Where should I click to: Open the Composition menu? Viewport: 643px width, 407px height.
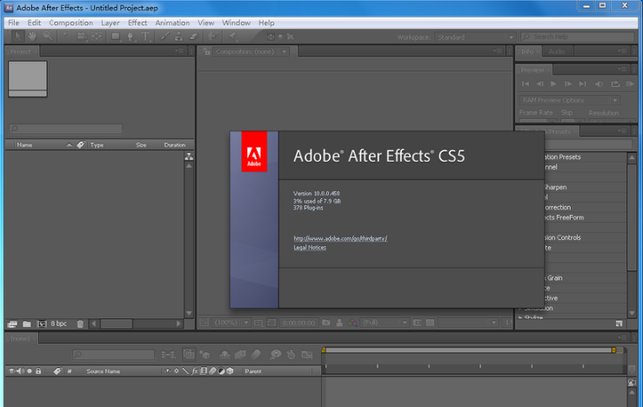[70, 23]
